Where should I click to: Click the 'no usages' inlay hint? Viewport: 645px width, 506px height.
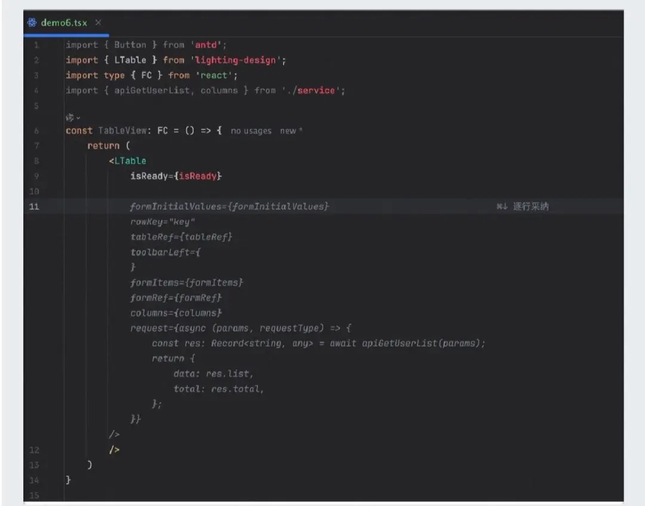pos(251,131)
